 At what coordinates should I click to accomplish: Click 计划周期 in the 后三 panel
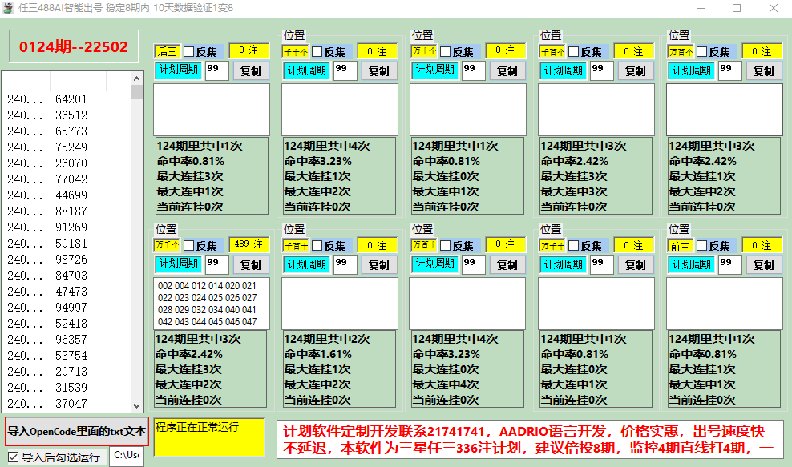[x=178, y=70]
